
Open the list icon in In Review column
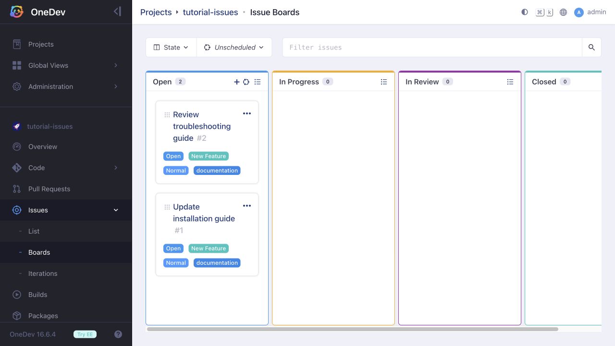(510, 82)
